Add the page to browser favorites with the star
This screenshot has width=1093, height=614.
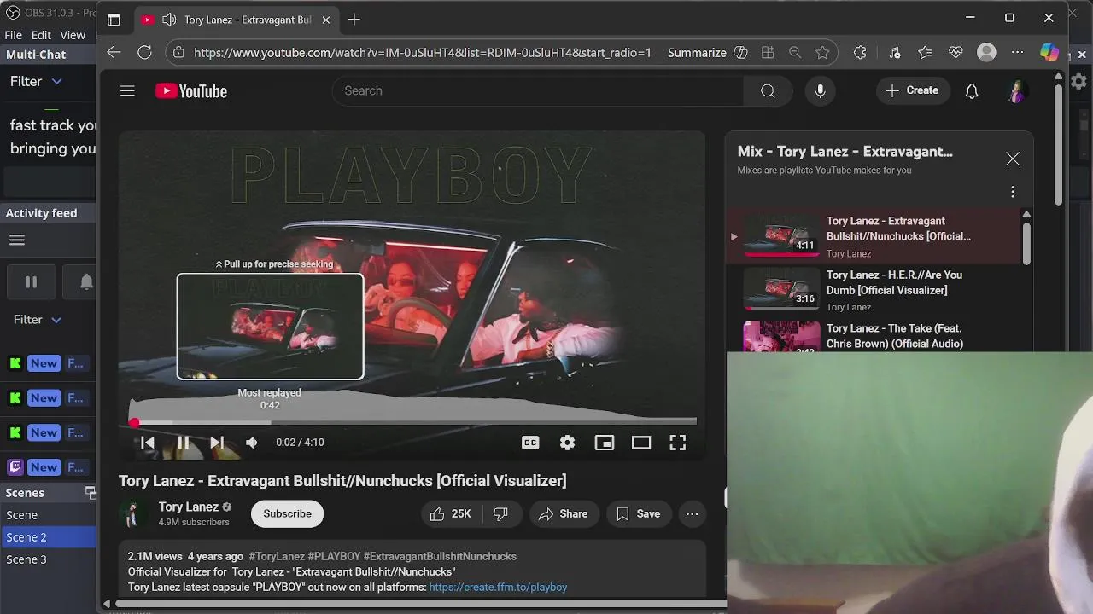coord(822,53)
